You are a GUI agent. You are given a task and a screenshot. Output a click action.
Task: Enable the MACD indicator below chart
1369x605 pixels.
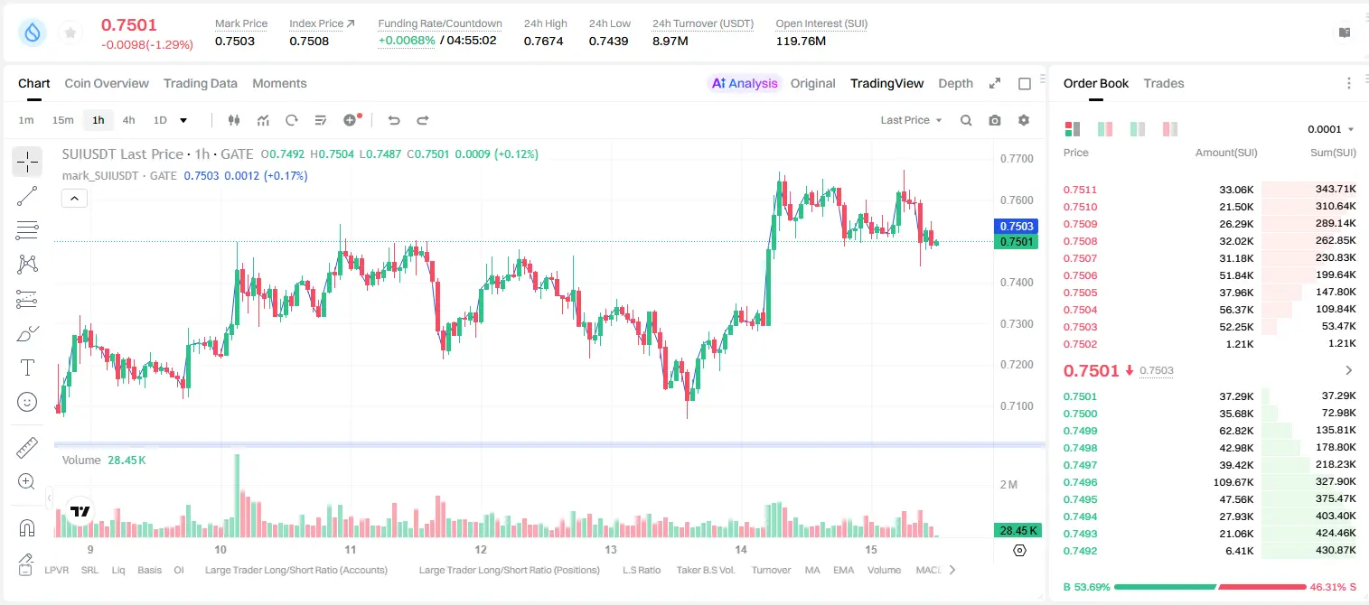929,570
